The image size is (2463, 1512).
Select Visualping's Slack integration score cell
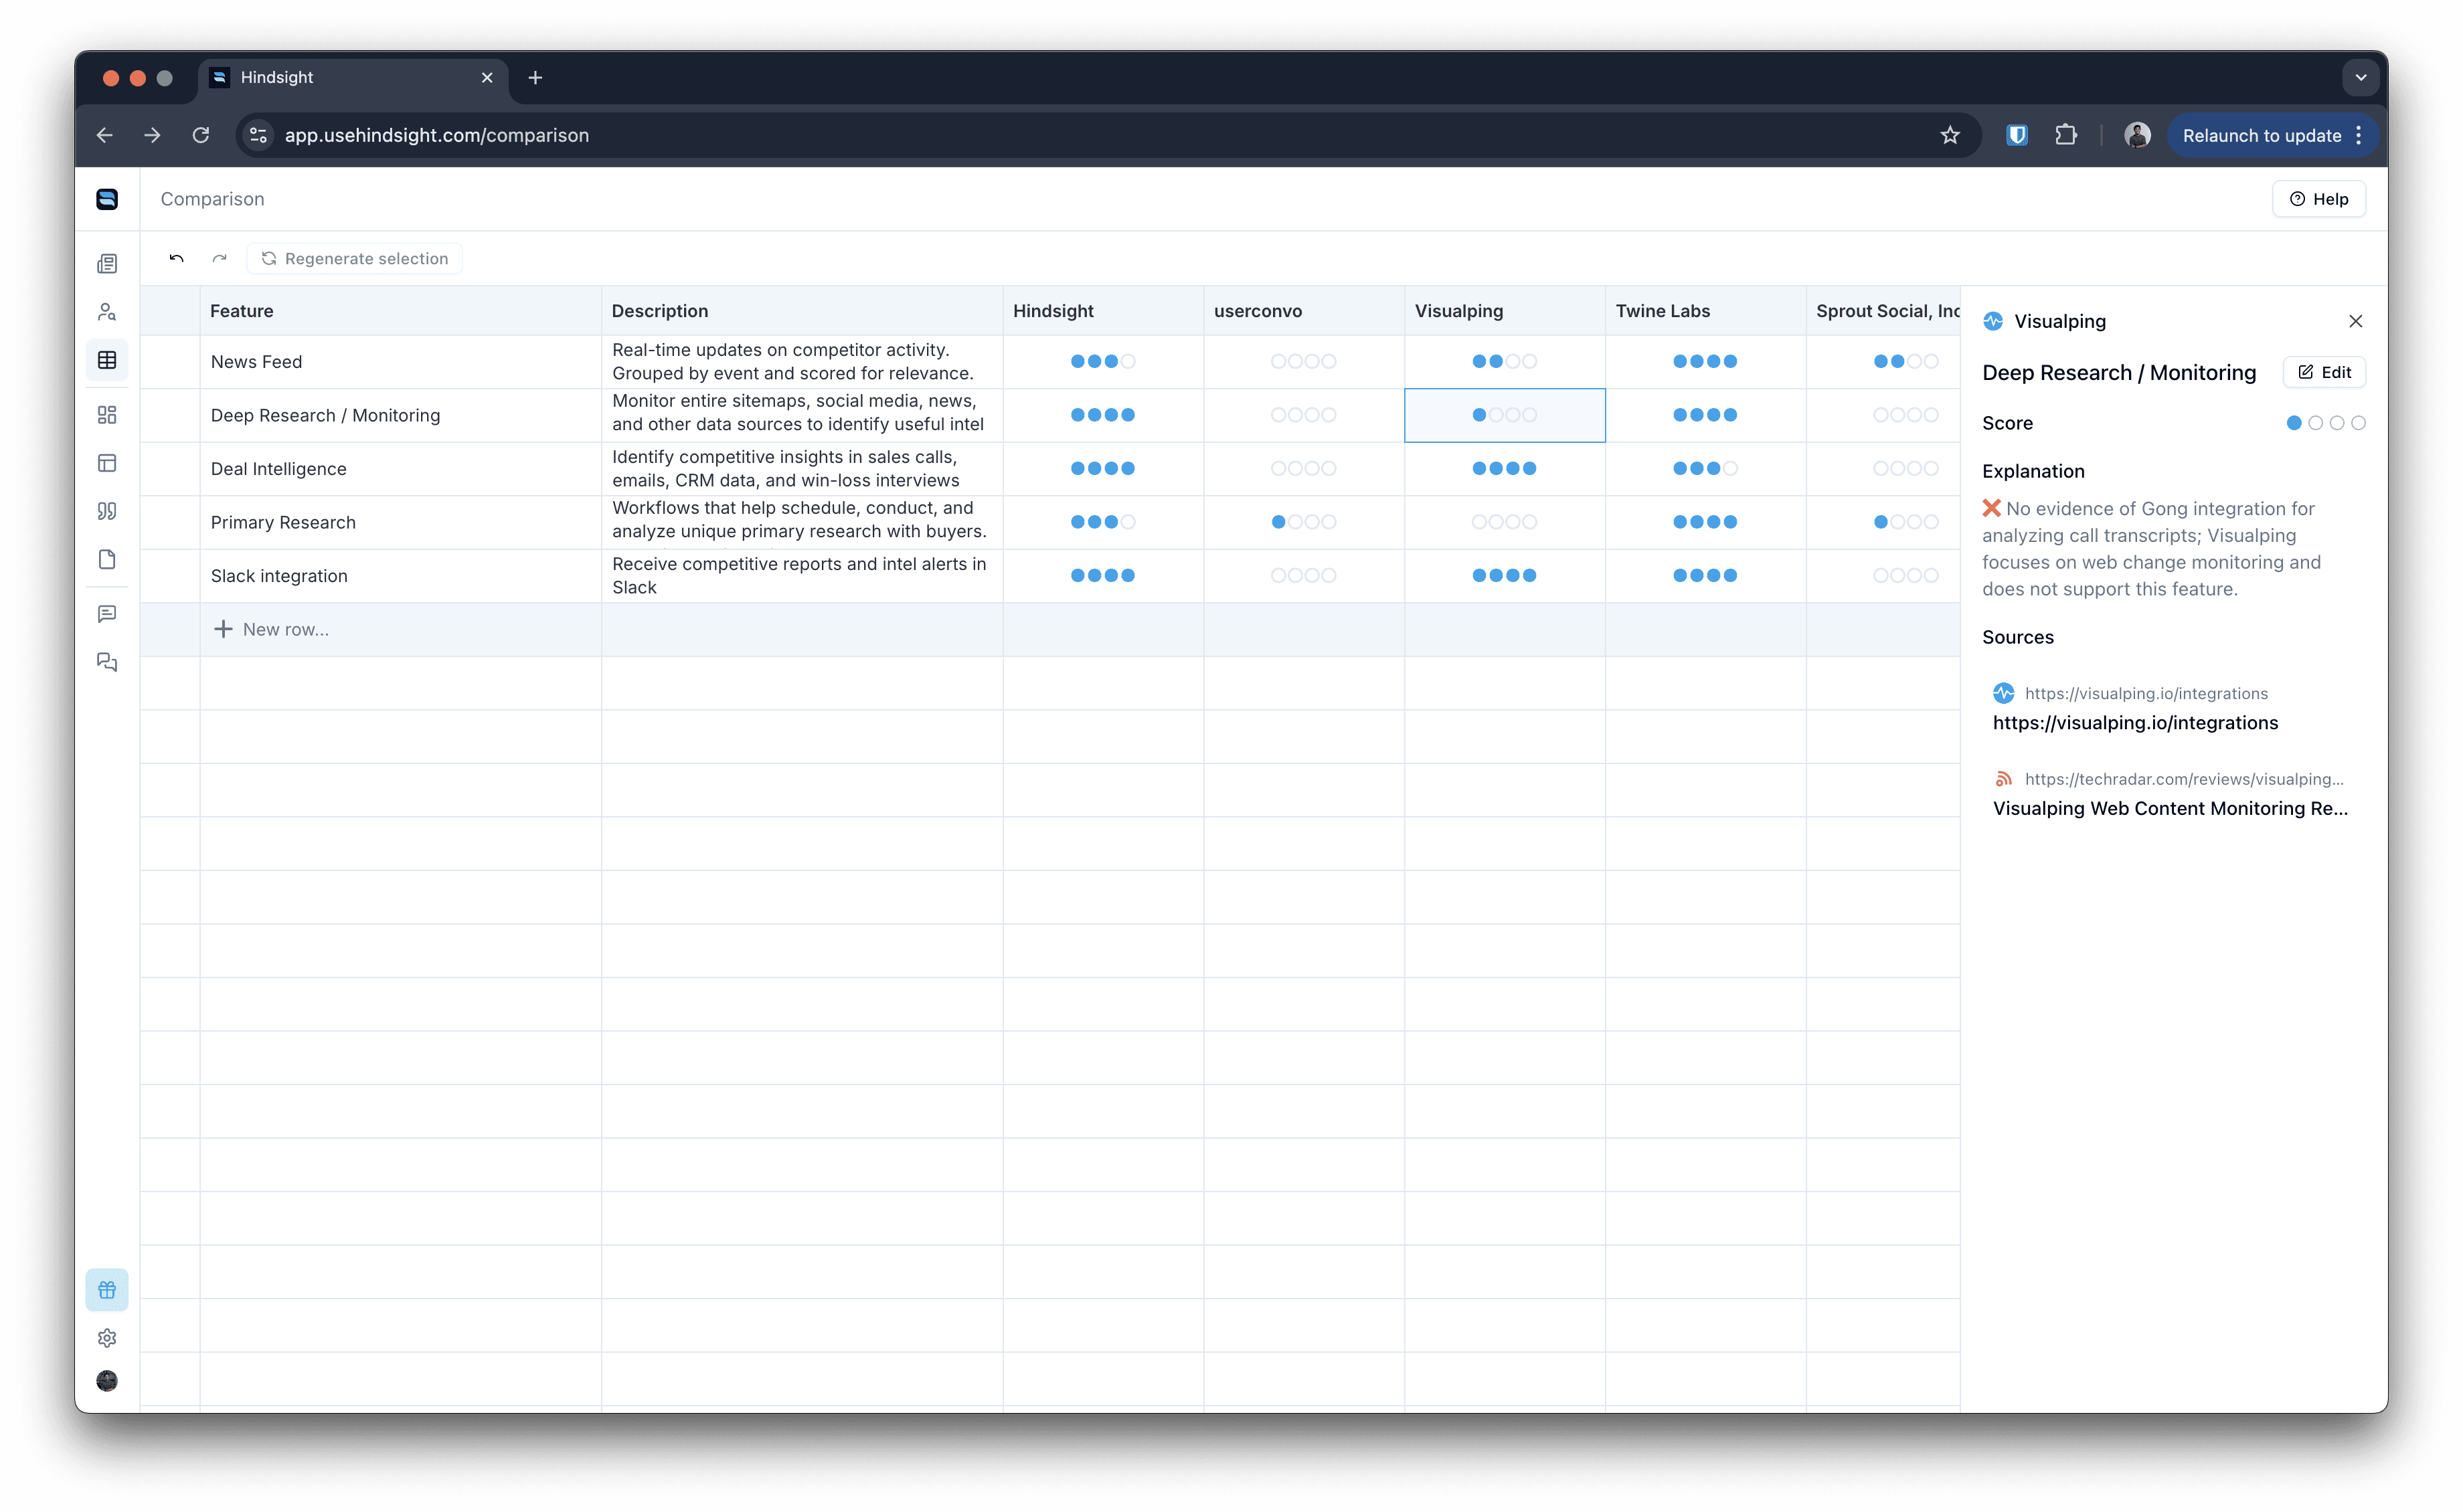point(1505,576)
